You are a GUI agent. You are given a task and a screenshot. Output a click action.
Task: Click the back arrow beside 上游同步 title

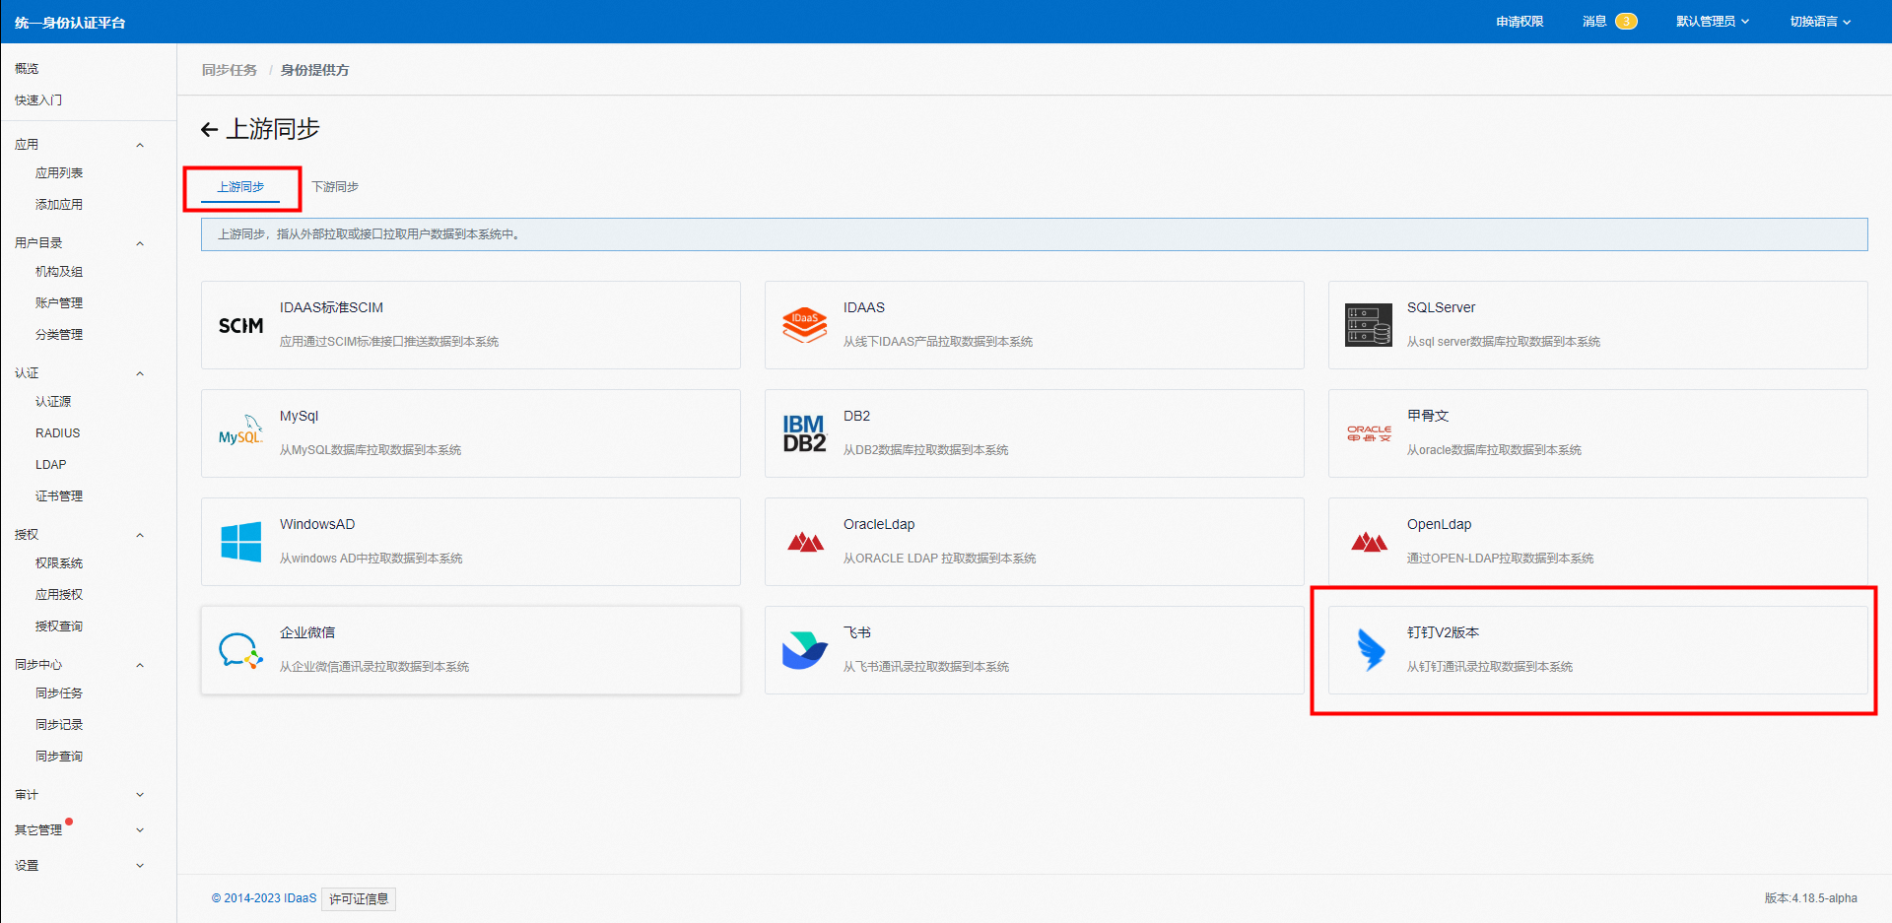point(209,130)
